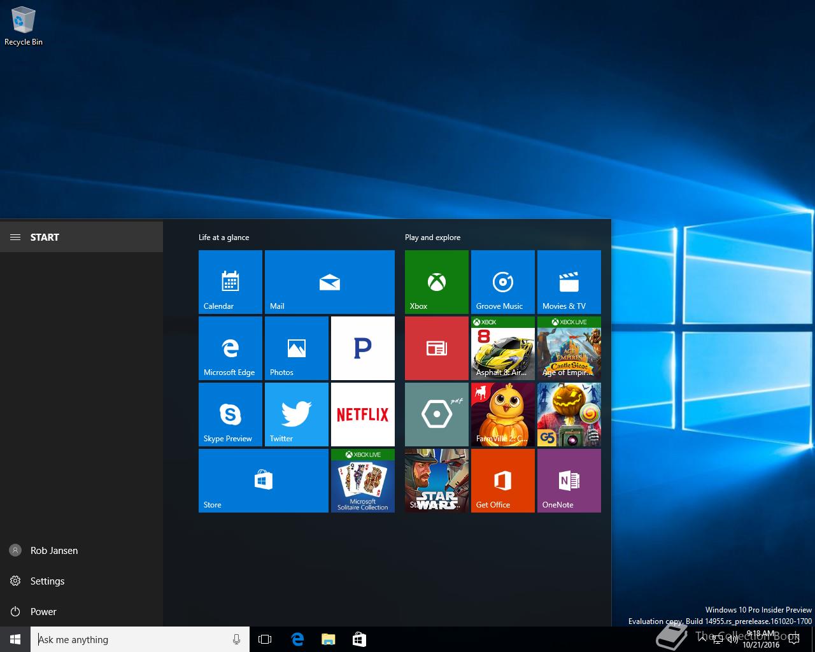The width and height of the screenshot is (815, 652).
Task: Open Task View from taskbar
Action: [x=265, y=639]
